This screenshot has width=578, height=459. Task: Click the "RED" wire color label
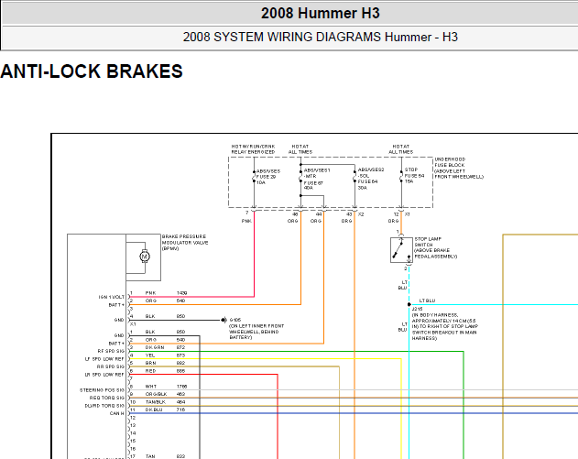[151, 370]
